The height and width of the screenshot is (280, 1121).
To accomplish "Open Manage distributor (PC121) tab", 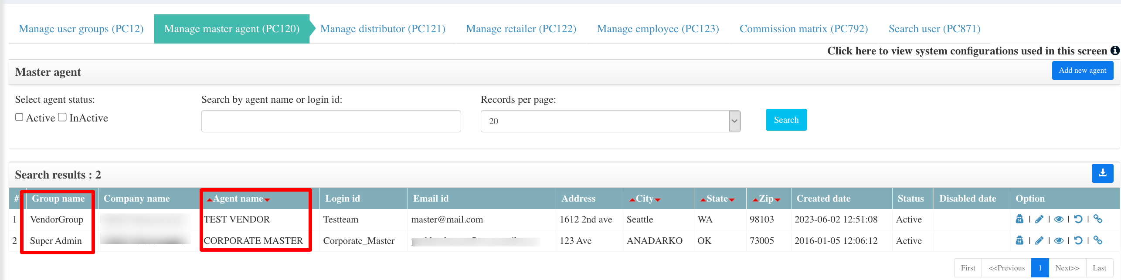I will (383, 29).
